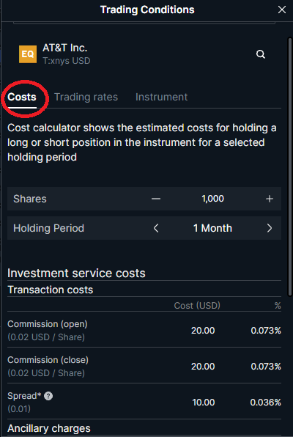Click the Commission (close) cost row
Viewport: 293px width, 437px height.
click(x=144, y=366)
